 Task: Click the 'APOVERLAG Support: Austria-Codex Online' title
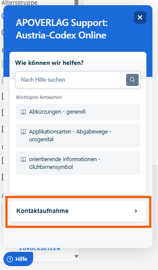[x=62, y=29]
